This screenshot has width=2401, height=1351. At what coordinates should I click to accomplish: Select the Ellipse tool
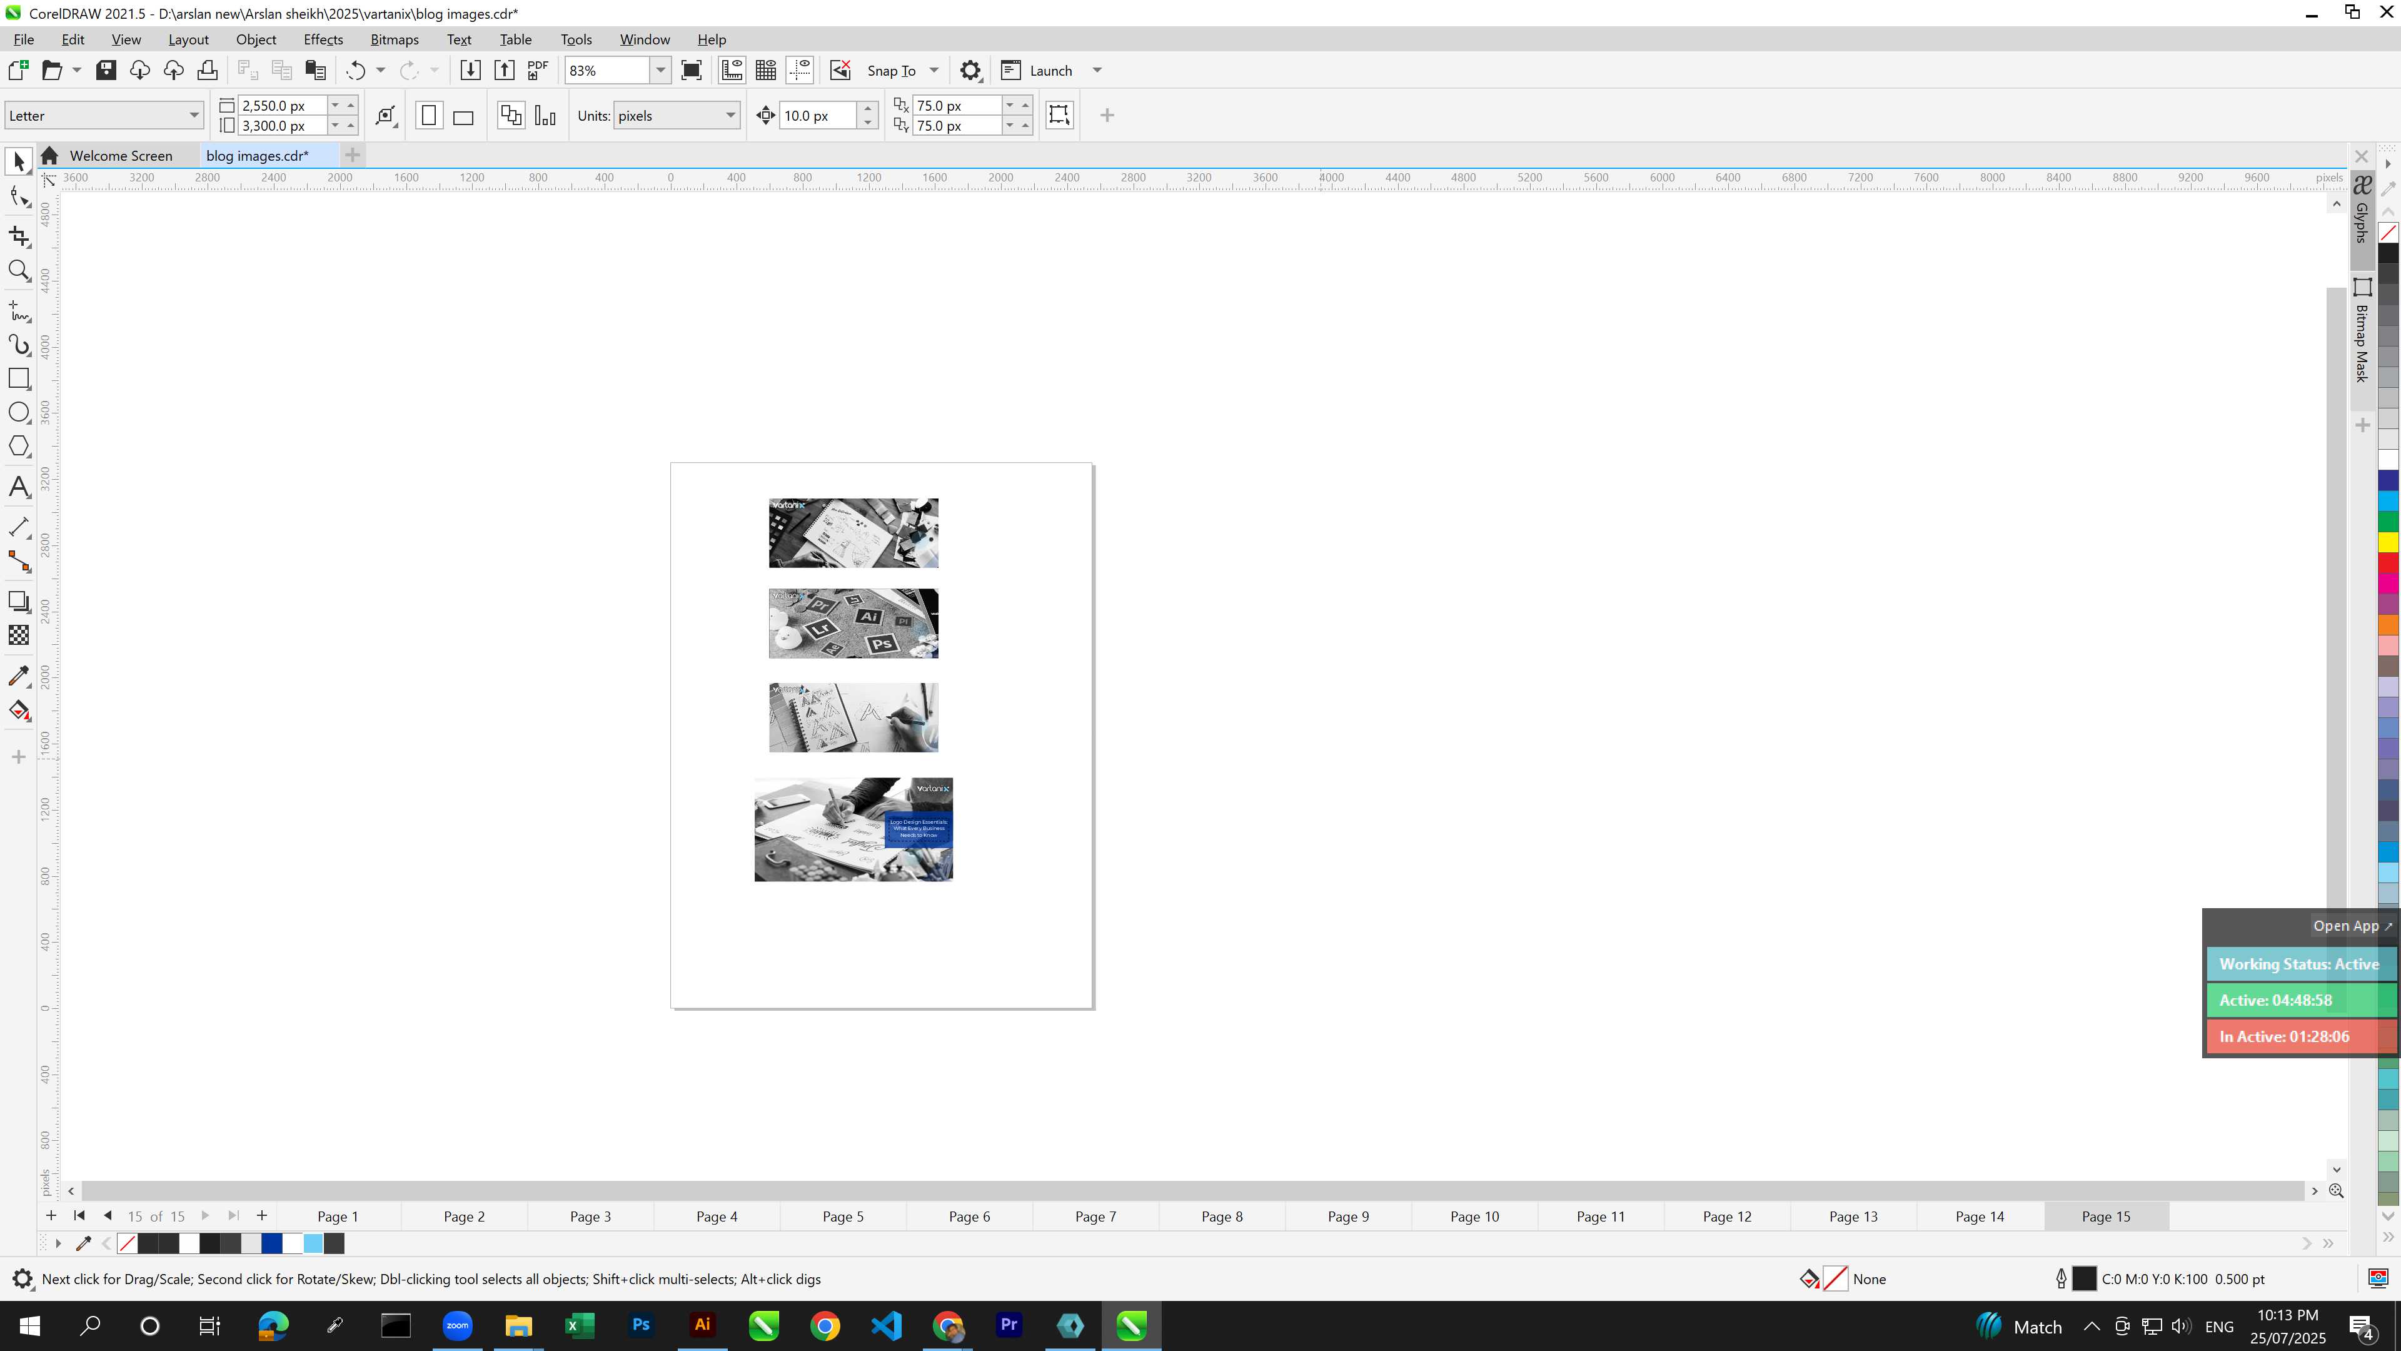pos(19,412)
